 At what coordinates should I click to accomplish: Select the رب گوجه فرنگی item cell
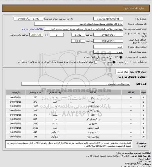click(93, 119)
